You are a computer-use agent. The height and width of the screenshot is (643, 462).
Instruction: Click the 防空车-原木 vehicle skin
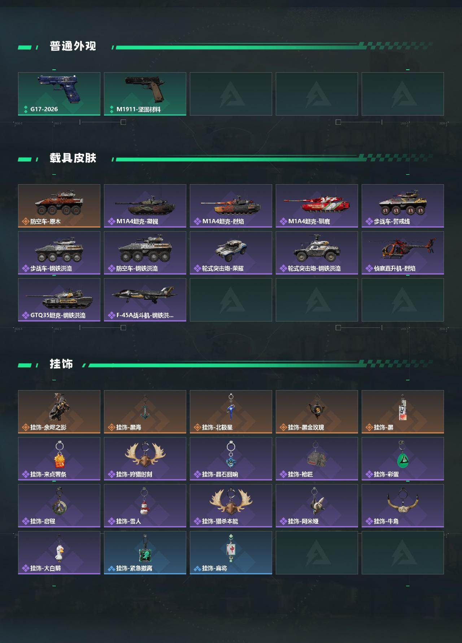pos(59,206)
